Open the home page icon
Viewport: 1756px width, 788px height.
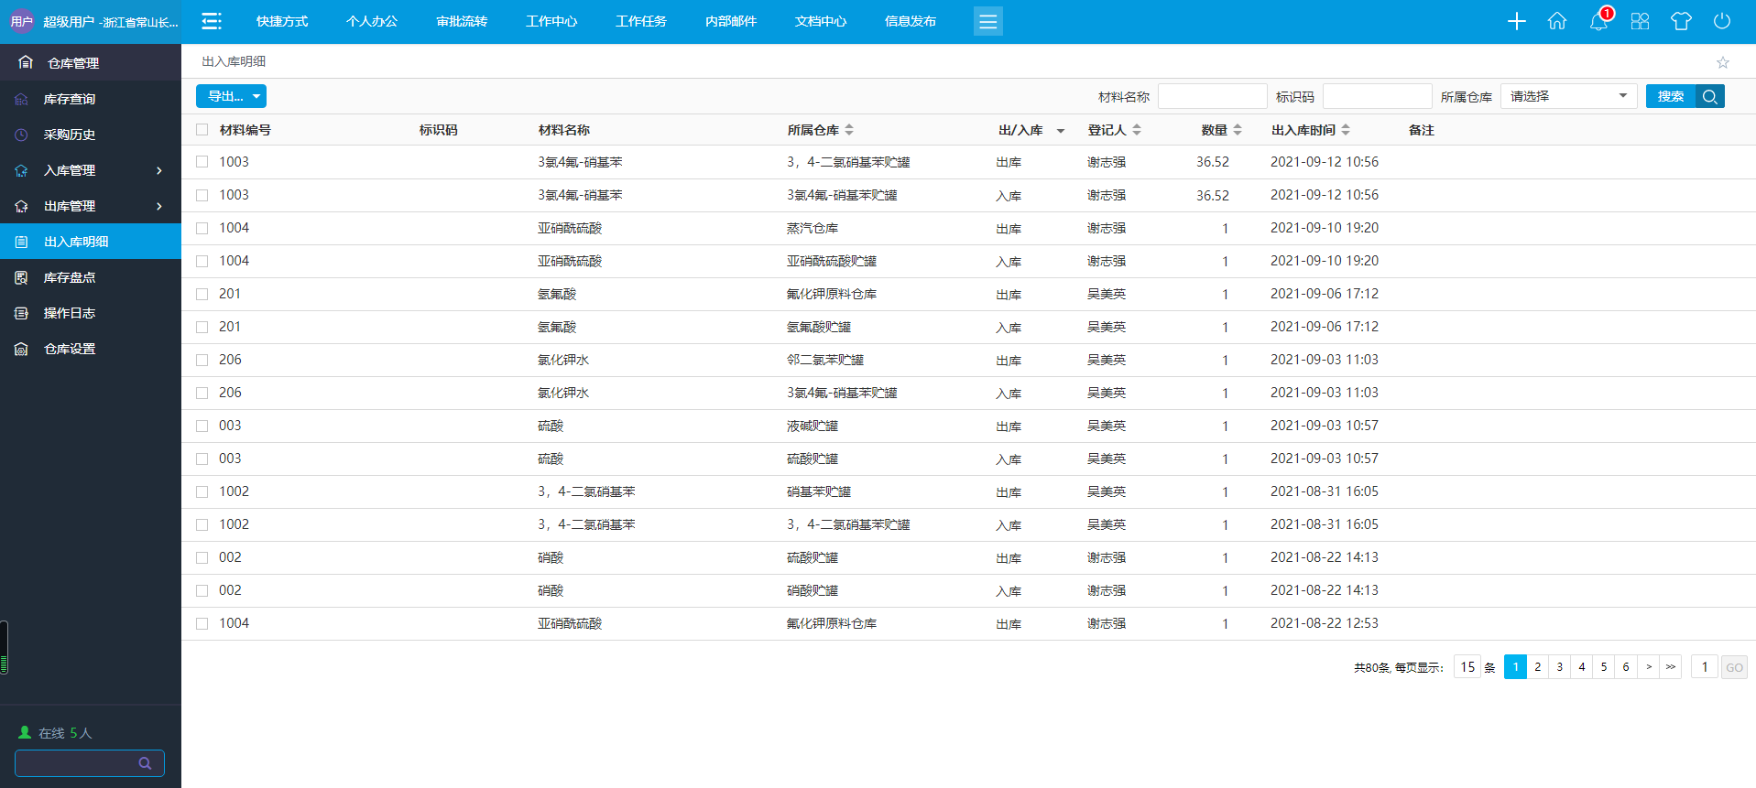pyautogui.click(x=1557, y=21)
